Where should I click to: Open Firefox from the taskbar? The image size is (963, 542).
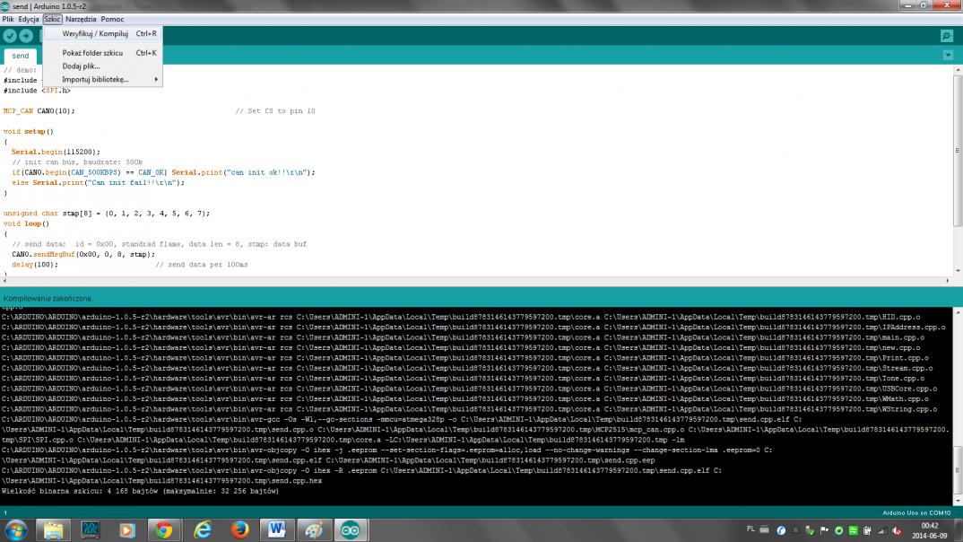coord(239,529)
